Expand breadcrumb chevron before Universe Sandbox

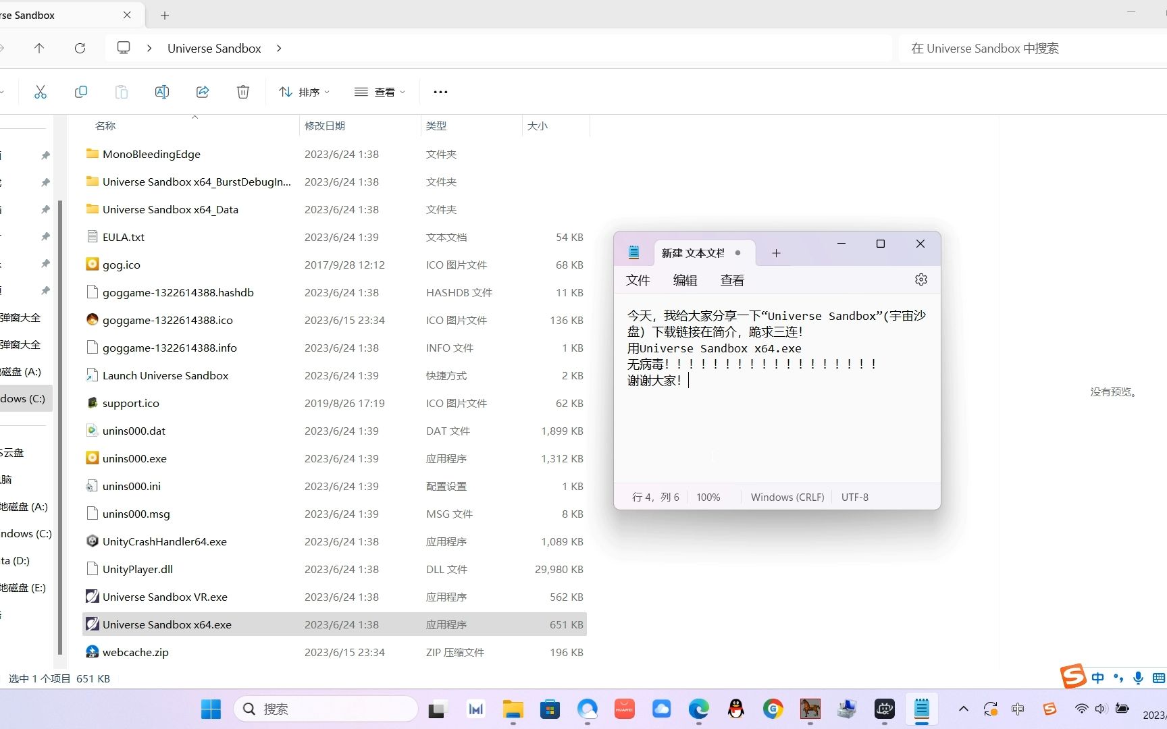point(149,48)
